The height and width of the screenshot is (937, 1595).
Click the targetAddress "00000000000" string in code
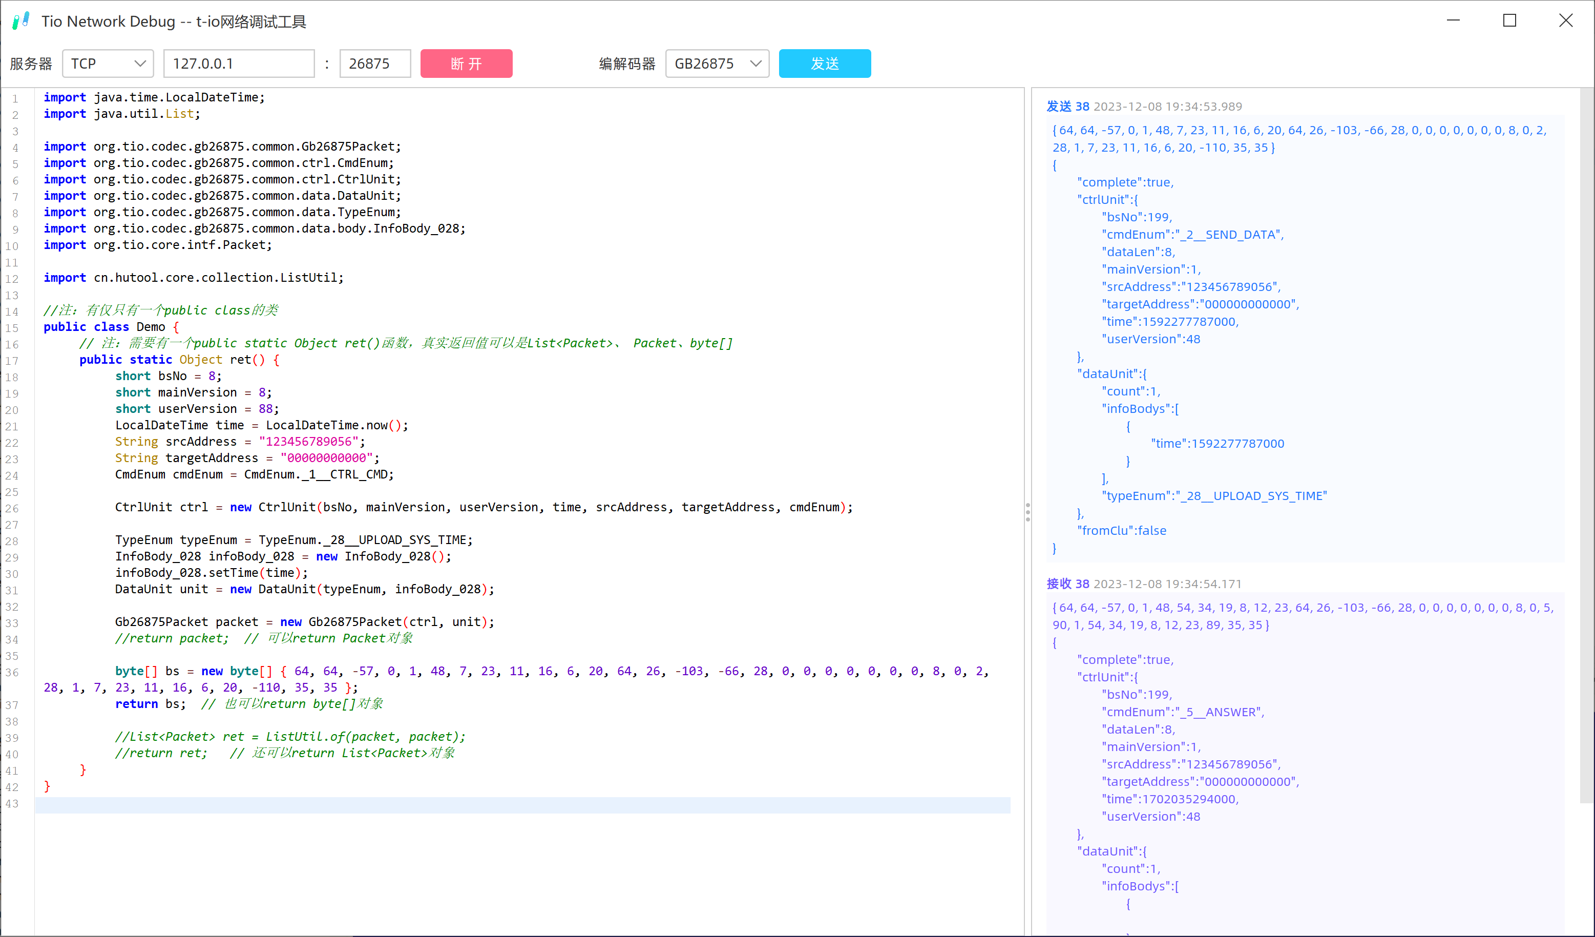click(327, 457)
